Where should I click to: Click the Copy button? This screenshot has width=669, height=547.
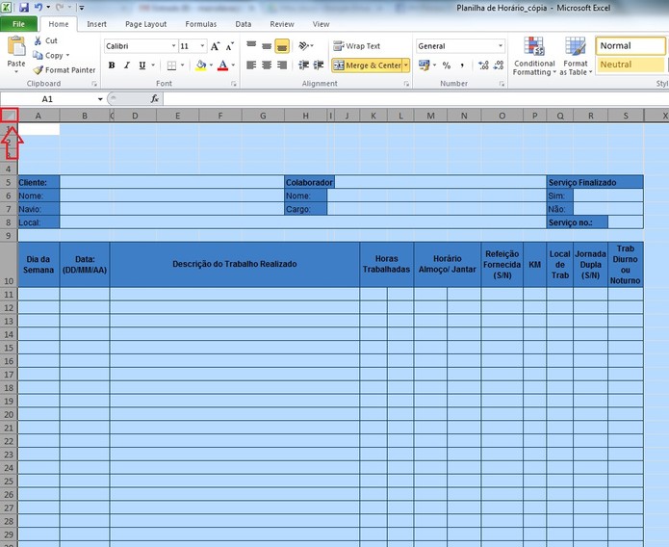(51, 55)
